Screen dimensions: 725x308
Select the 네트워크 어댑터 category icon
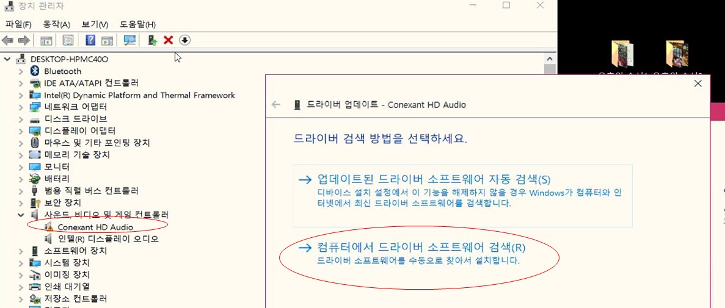[x=35, y=107]
